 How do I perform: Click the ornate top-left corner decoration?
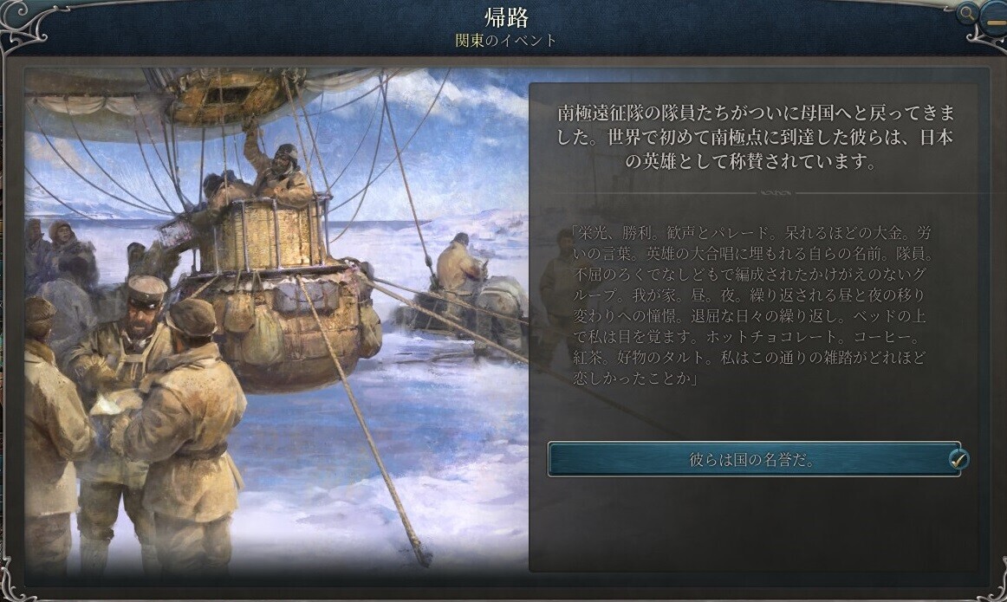[24, 24]
